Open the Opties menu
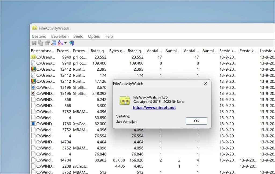Viewport: 275px width, 174px height. [x=94, y=36]
